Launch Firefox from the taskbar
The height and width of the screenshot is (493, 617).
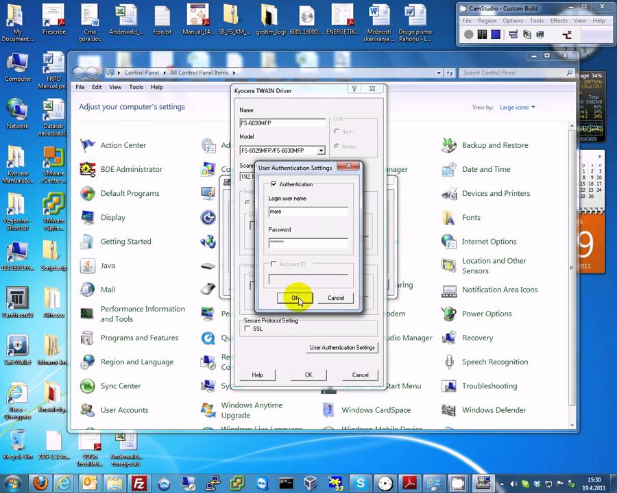tap(40, 483)
